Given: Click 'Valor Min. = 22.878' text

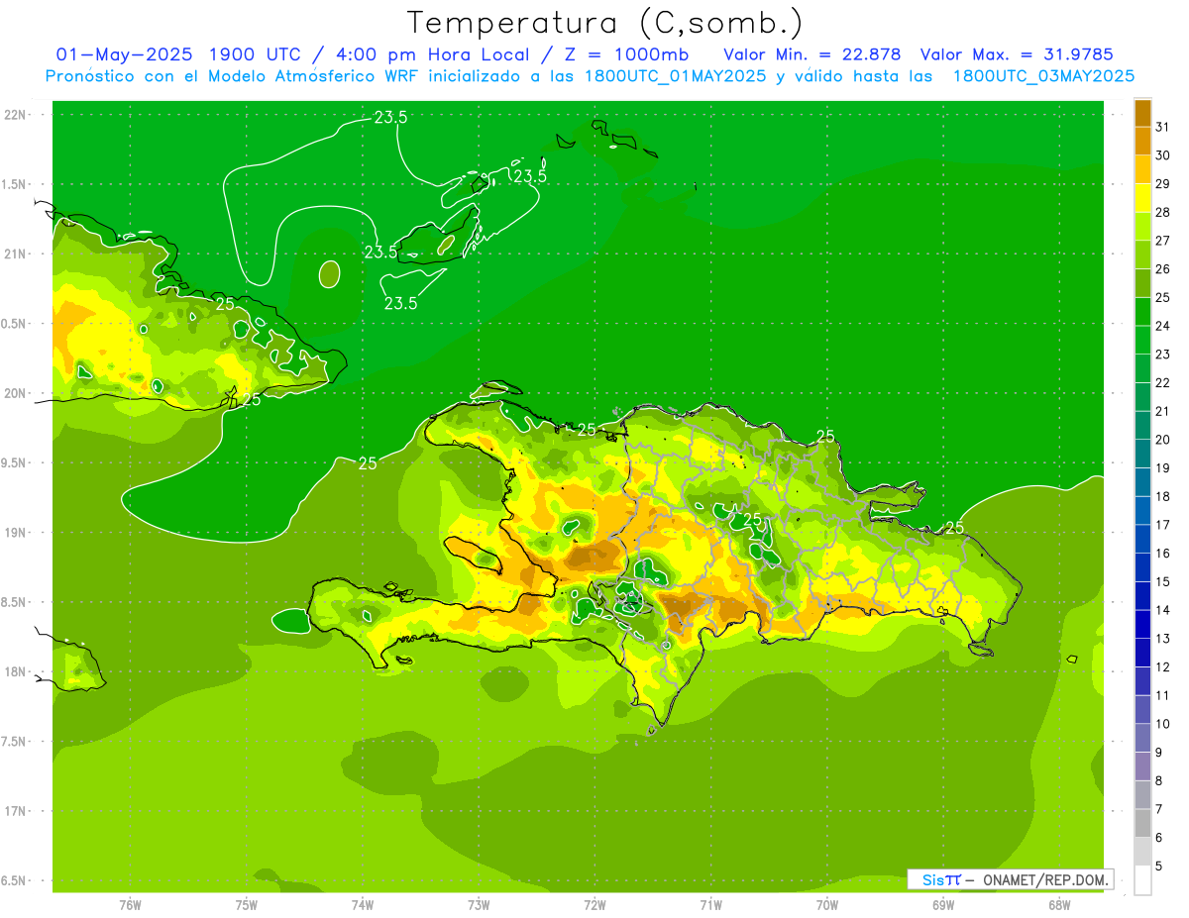Looking at the screenshot, I should pyautogui.click(x=811, y=54).
